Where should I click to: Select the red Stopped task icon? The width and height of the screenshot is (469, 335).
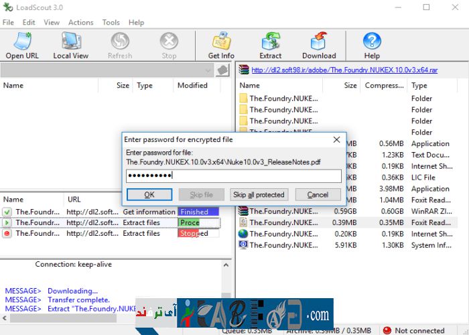pos(7,233)
